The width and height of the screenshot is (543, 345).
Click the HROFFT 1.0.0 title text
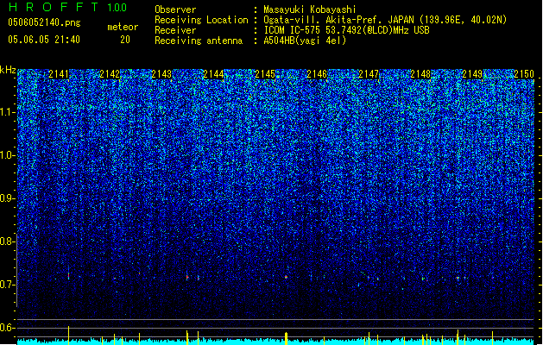[68, 7]
